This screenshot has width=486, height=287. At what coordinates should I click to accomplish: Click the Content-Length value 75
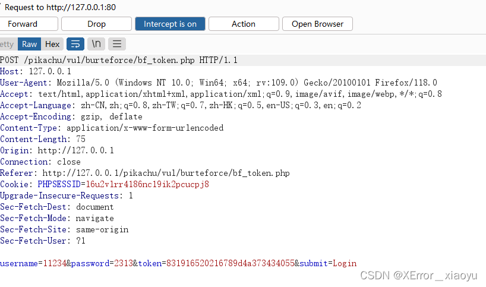(81, 139)
